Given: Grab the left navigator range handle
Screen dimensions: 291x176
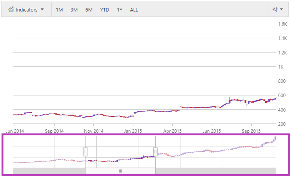Looking at the screenshot, I should coord(85,152).
